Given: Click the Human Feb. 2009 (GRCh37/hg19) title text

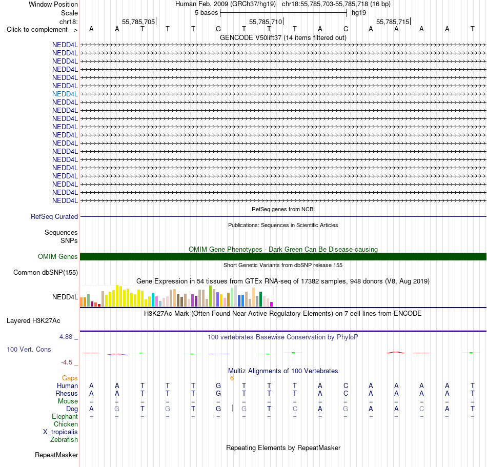Looking at the screenshot, I should tap(226, 4).
